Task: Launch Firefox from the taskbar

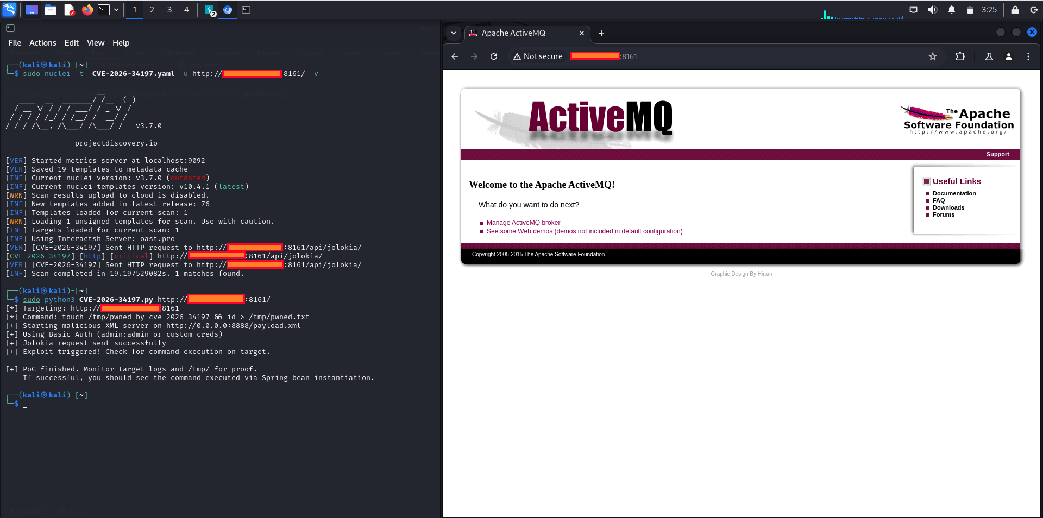Action: (x=87, y=9)
